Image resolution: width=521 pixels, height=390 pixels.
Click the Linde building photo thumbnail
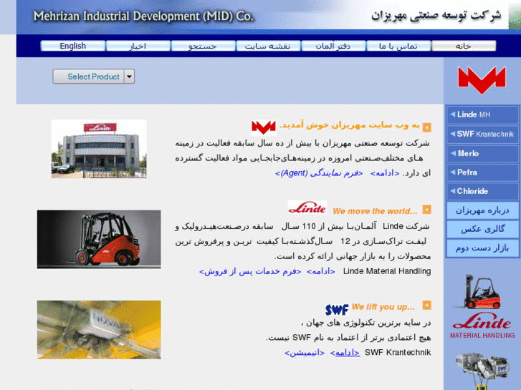coord(99,149)
